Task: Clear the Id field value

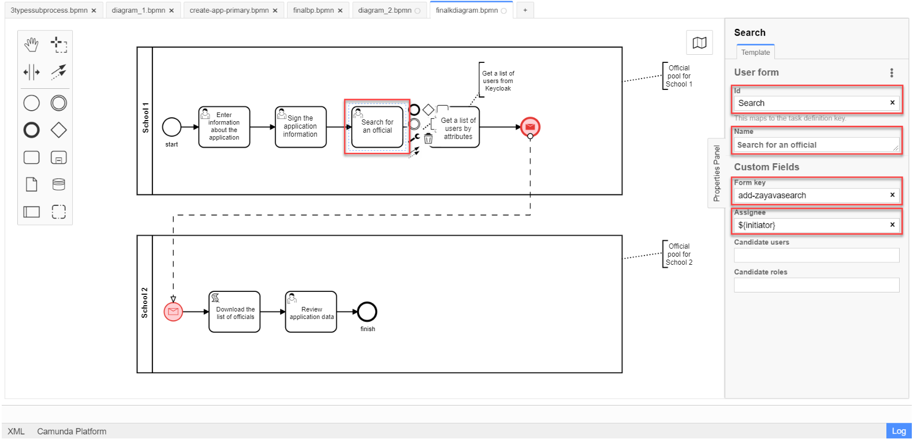Action: [892, 103]
